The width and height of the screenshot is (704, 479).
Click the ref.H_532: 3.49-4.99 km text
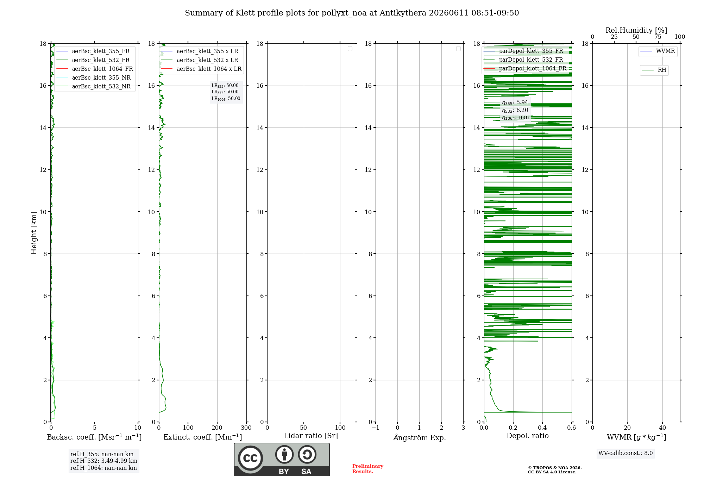tap(104, 461)
